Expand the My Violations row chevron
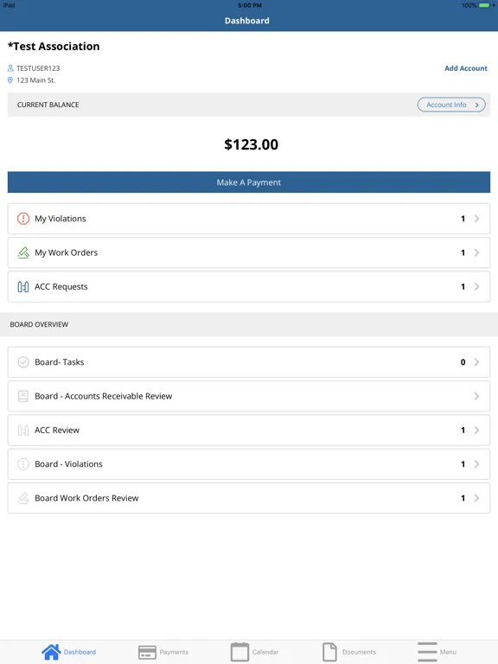Screen dimensions: 498x664 click(477, 219)
